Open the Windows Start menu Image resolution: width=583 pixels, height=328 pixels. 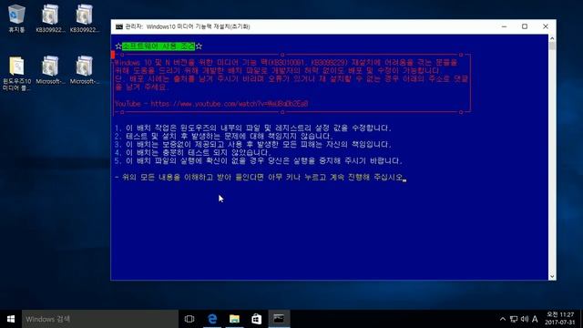tap(11, 319)
